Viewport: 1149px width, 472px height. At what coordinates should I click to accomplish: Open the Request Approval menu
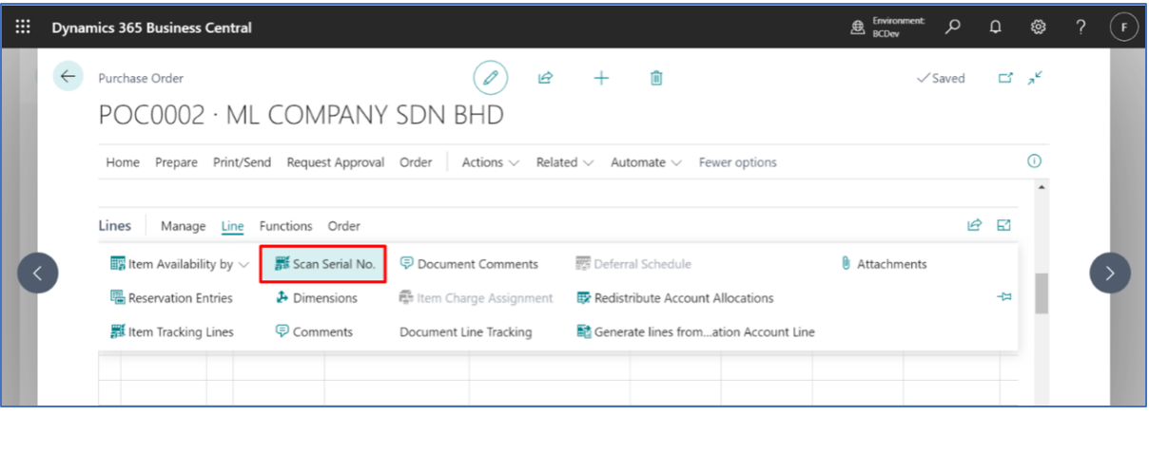coord(336,162)
